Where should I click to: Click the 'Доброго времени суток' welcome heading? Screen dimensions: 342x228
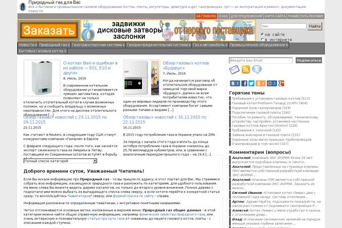[84, 171]
